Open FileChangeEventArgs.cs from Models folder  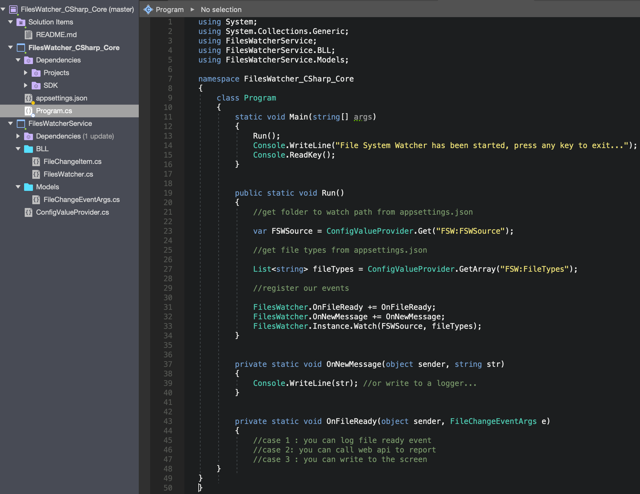pyautogui.click(x=82, y=200)
